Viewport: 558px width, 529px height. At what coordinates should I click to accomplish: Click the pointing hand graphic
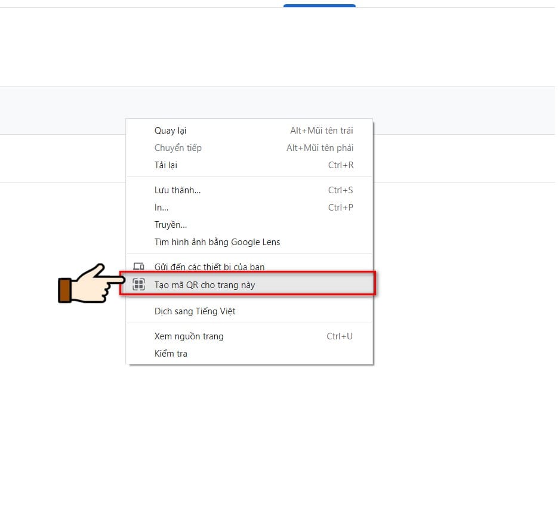click(91, 284)
